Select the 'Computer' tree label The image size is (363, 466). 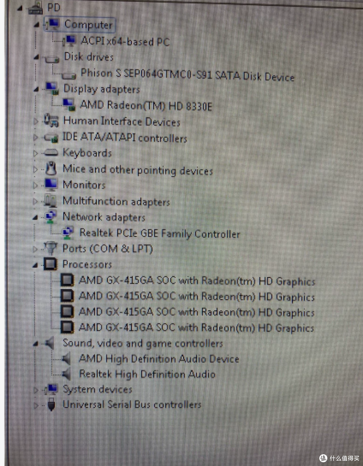88,25
